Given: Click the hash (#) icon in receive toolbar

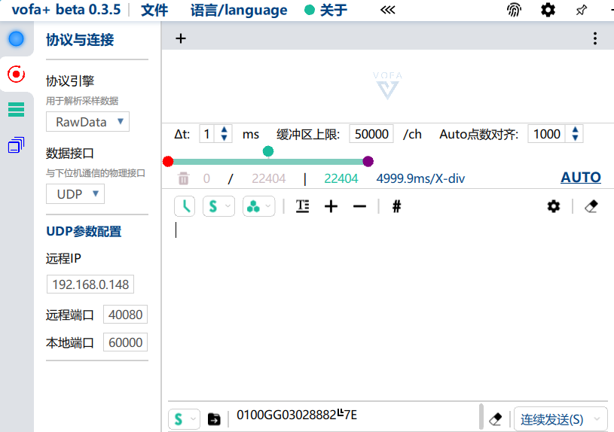Looking at the screenshot, I should click(x=396, y=206).
